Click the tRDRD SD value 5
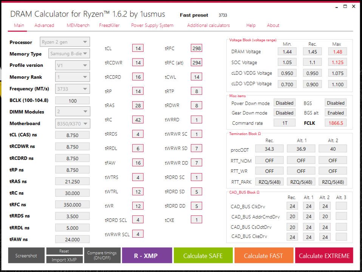The width and height of the screenshot is (362, 272). point(196,192)
